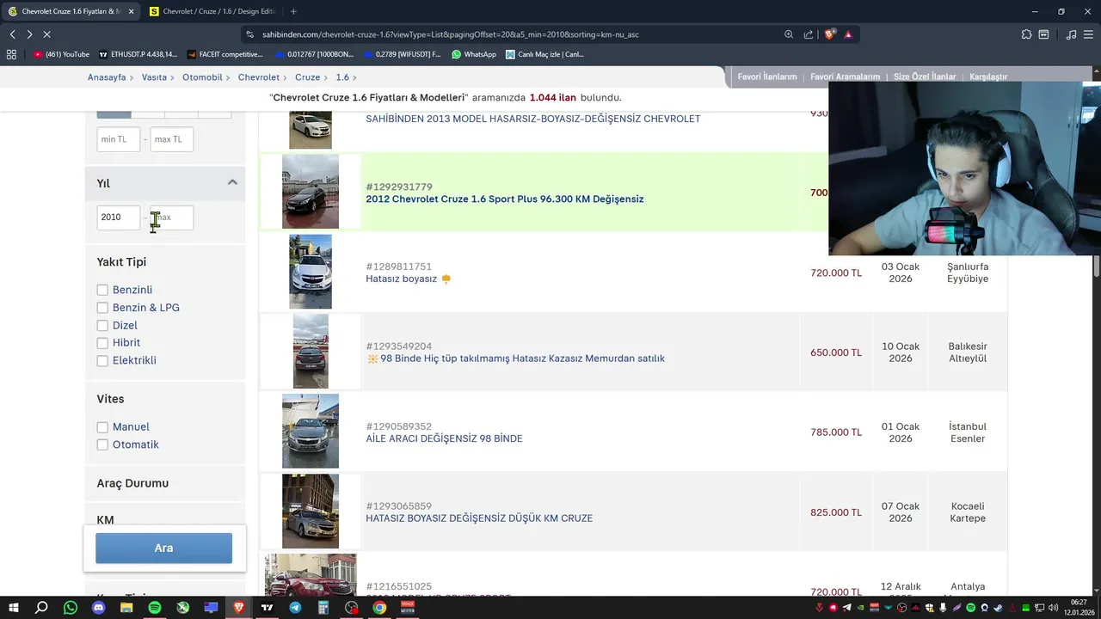Click the Yıl max year field
The width and height of the screenshot is (1101, 619).
pyautogui.click(x=172, y=218)
